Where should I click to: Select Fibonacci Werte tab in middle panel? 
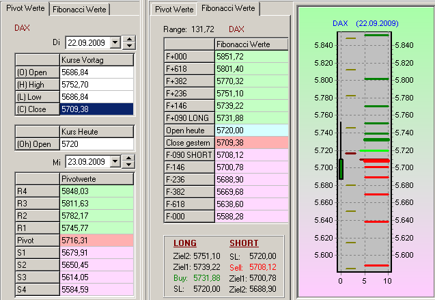click(x=228, y=8)
